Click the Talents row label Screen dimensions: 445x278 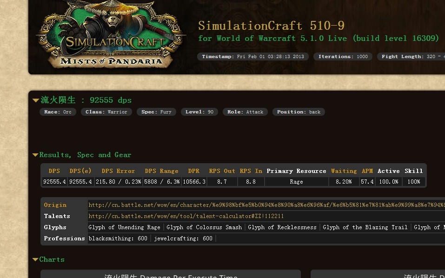(57, 216)
